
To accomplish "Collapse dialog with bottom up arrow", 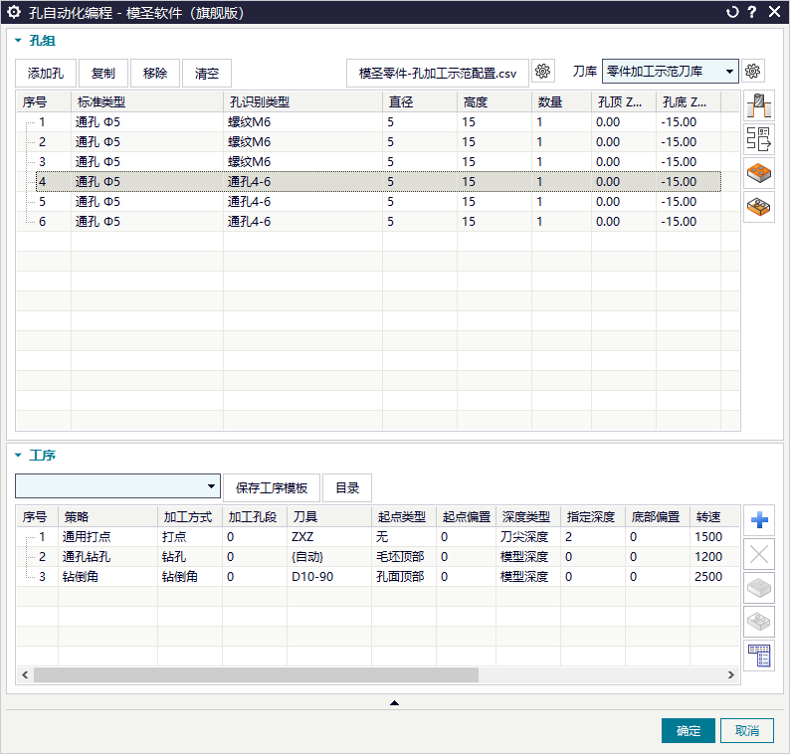I will click(394, 702).
